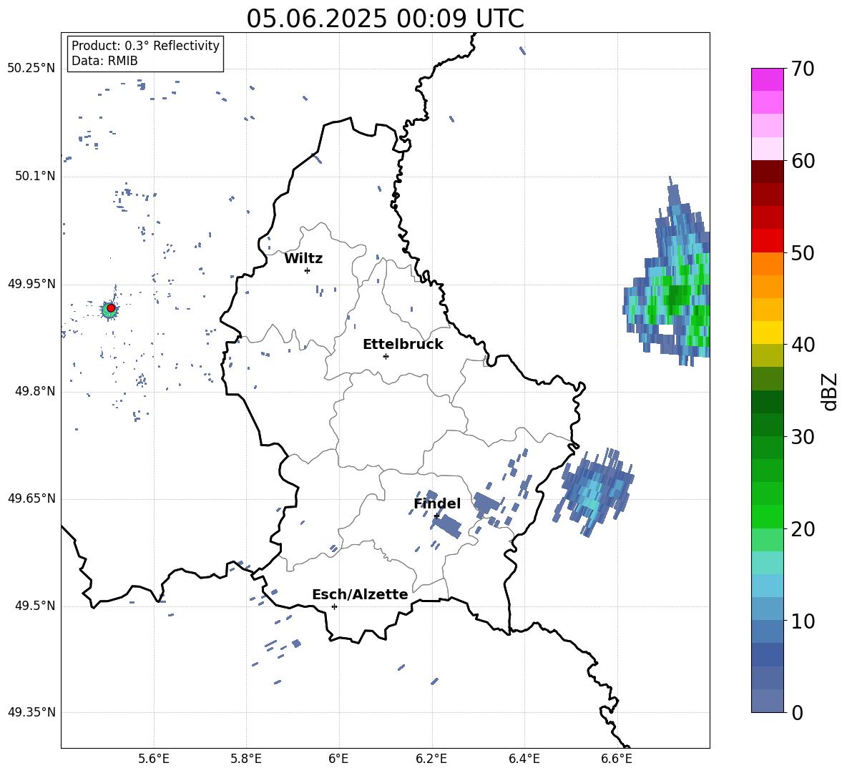
Task: Click the red radar site marker
Action: click(111, 308)
